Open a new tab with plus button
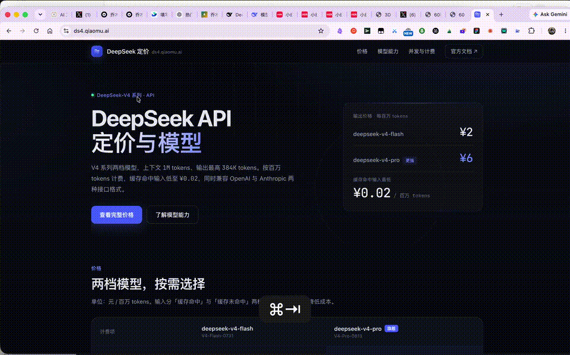The image size is (570, 355). 501,14
